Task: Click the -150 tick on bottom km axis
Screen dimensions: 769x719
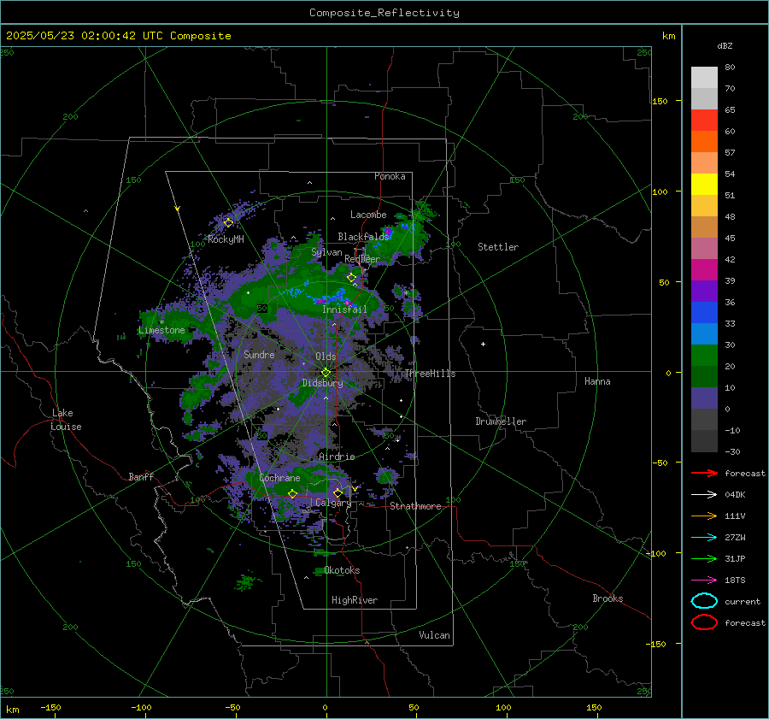Action: coord(50,707)
